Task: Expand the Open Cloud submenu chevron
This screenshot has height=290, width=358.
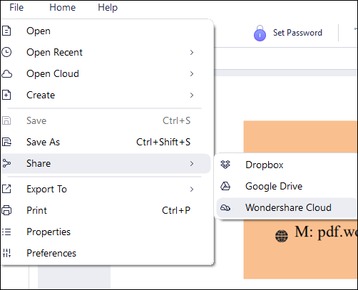Action: point(192,74)
